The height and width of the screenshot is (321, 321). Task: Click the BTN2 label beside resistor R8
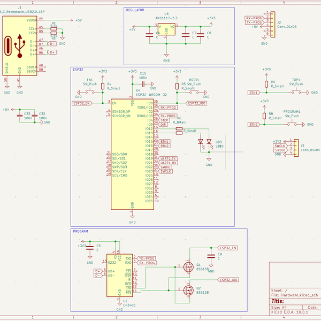pyautogui.click(x=254, y=125)
